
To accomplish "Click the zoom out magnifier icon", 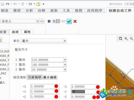I will [132, 39].
